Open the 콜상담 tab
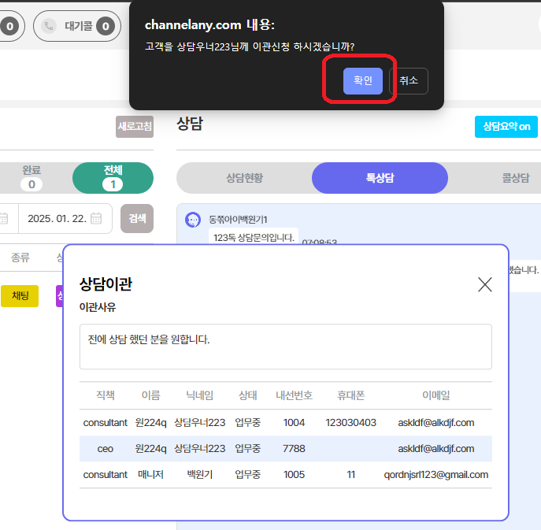This screenshot has width=541, height=530. click(515, 178)
